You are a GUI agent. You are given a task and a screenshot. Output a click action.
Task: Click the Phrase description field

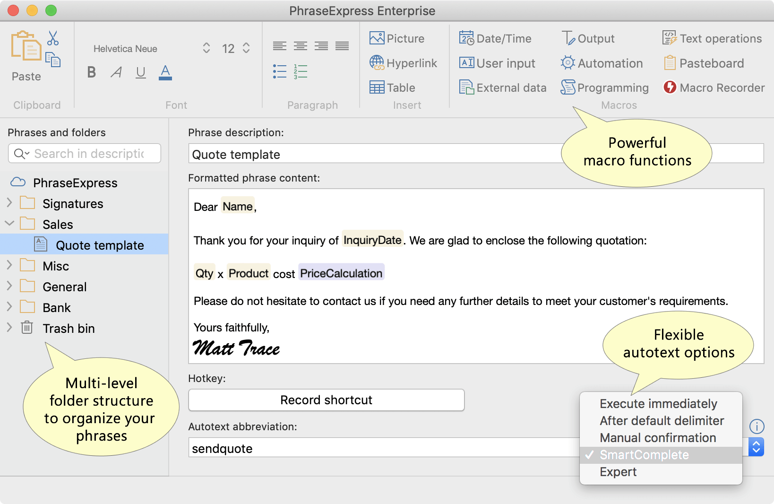coord(476,154)
